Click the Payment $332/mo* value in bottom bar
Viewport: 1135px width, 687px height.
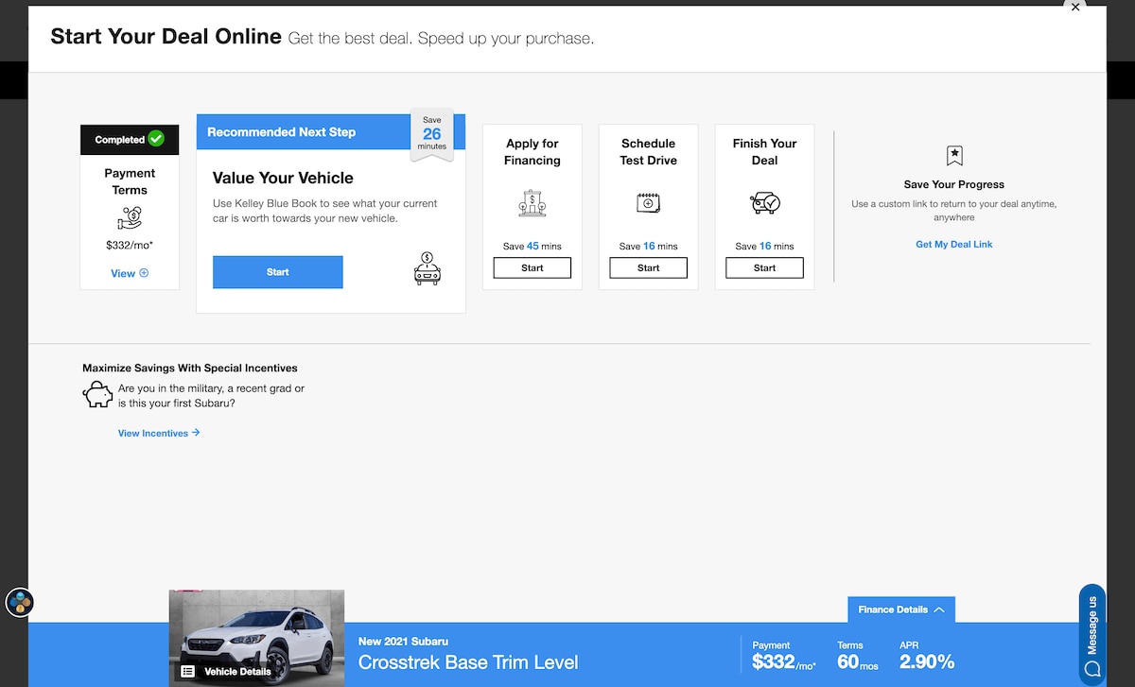784,661
